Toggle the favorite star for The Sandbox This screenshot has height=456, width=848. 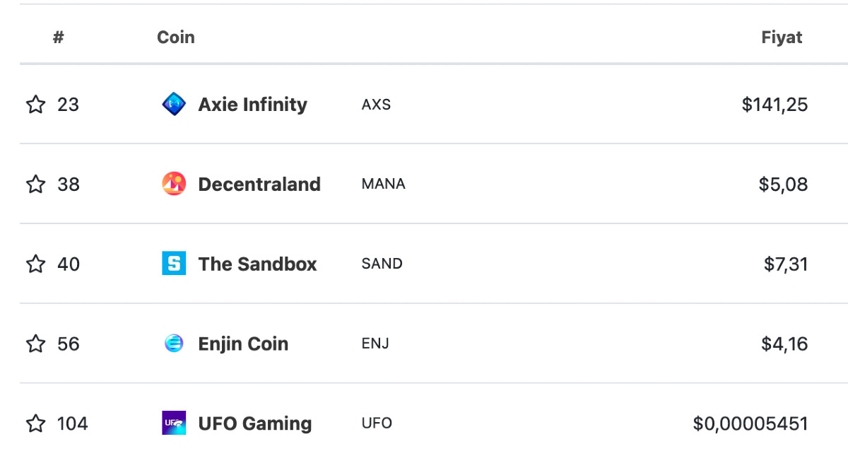click(35, 264)
